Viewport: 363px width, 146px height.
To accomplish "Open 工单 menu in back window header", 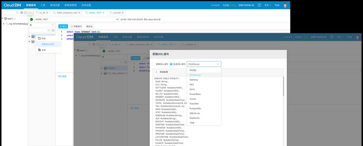I will tap(43, 5).
